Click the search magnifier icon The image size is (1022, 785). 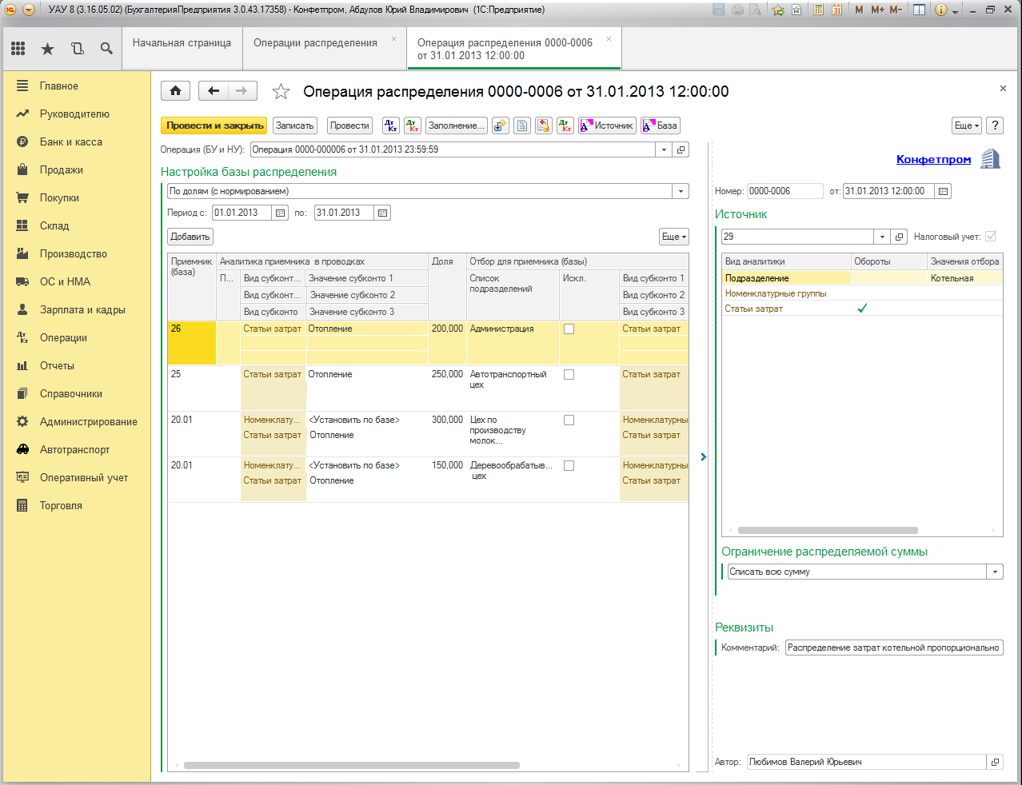(106, 49)
